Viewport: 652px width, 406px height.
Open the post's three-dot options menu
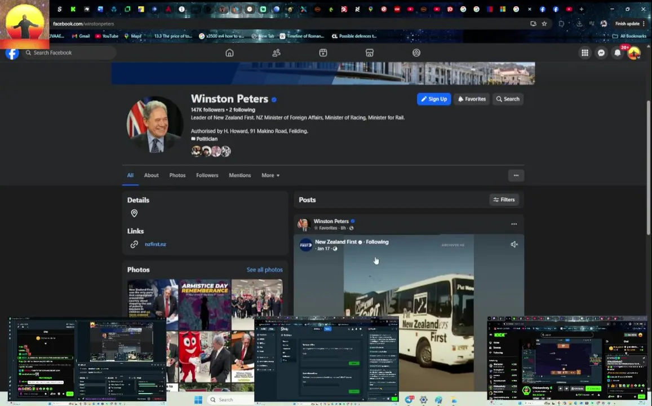click(514, 224)
